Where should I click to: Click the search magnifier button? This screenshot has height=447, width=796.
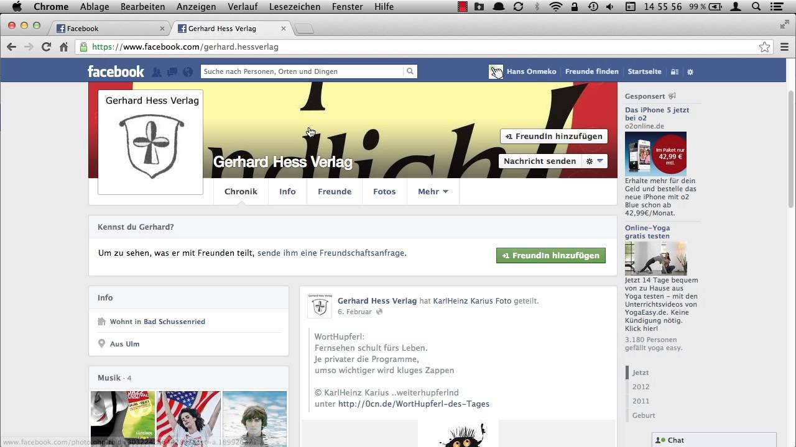[410, 71]
